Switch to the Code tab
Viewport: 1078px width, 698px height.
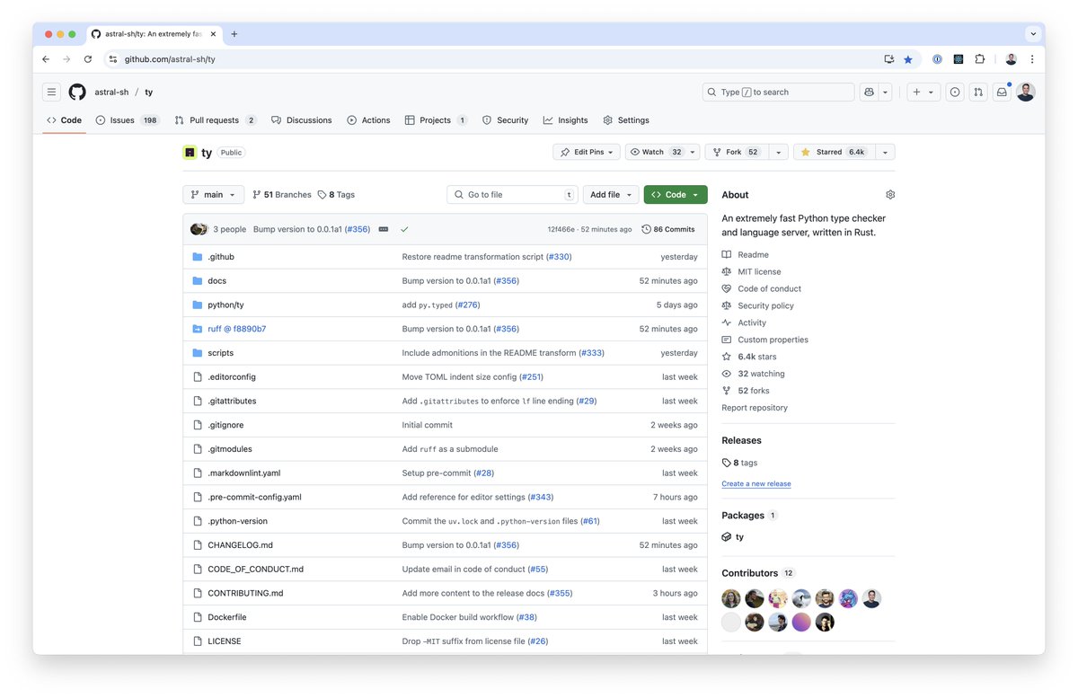coord(64,120)
